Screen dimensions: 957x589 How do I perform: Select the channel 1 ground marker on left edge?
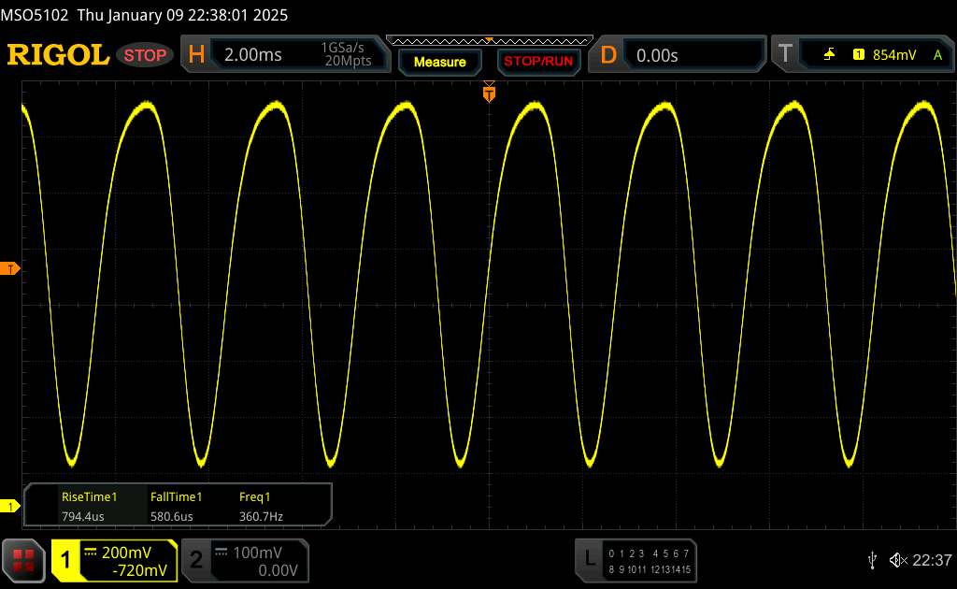pos(10,507)
